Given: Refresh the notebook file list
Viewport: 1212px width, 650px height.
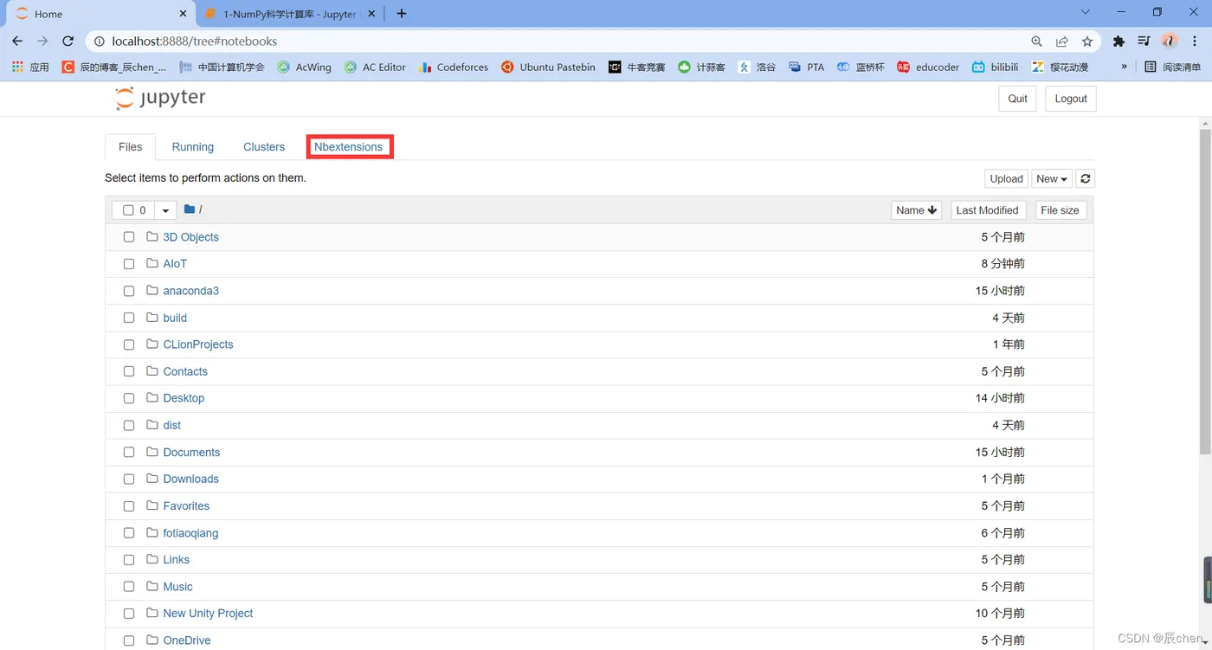Looking at the screenshot, I should (1086, 178).
